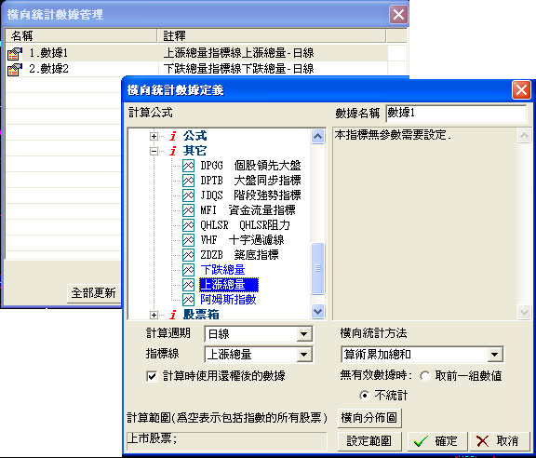Toggle 計算時使用還權後的數據 checkbox
This screenshot has height=458, width=536.
click(152, 376)
